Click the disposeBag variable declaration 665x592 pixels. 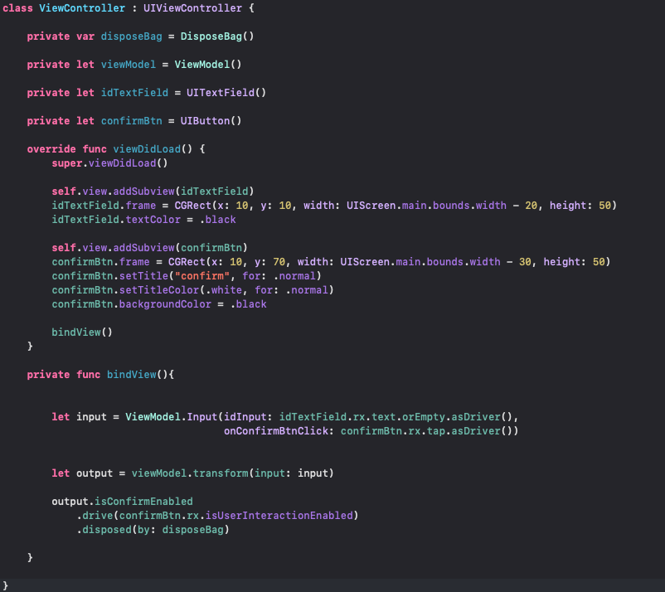point(132,36)
